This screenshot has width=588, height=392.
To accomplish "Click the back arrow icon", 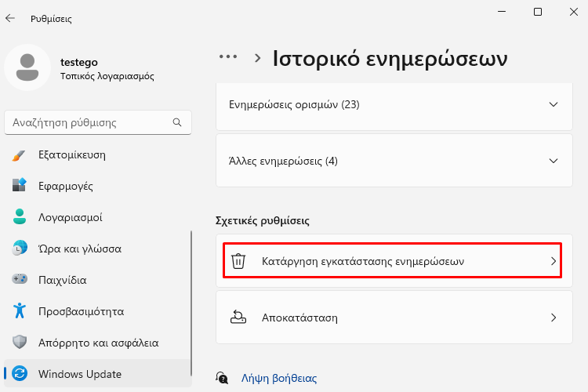I will [x=10, y=18].
